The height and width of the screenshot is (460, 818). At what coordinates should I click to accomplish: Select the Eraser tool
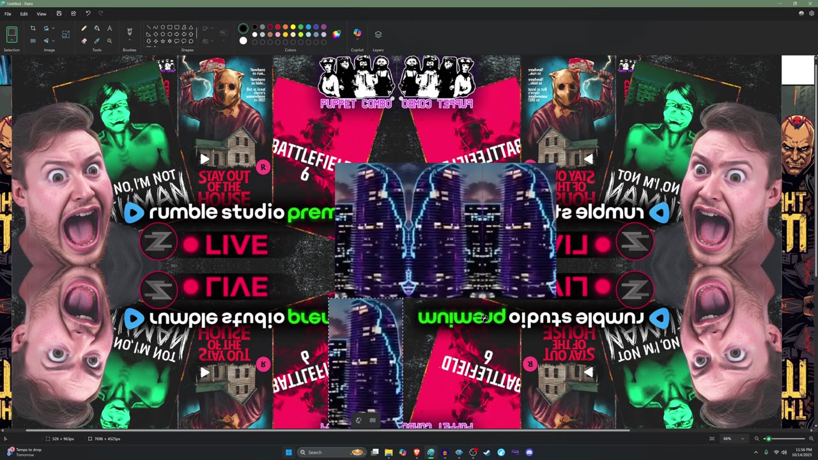(84, 41)
